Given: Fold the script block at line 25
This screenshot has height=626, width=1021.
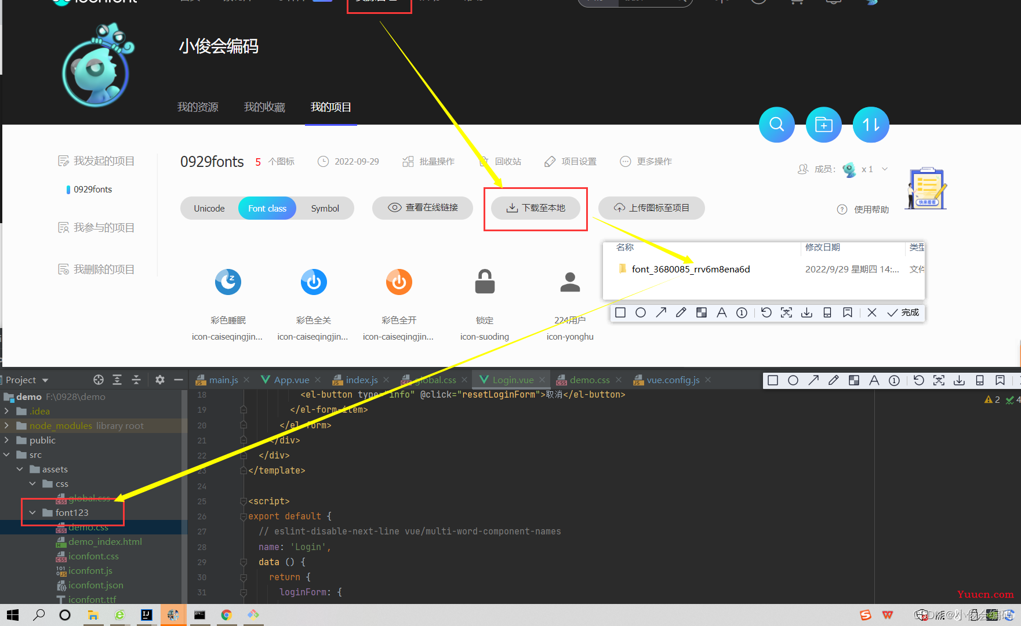Looking at the screenshot, I should (244, 501).
